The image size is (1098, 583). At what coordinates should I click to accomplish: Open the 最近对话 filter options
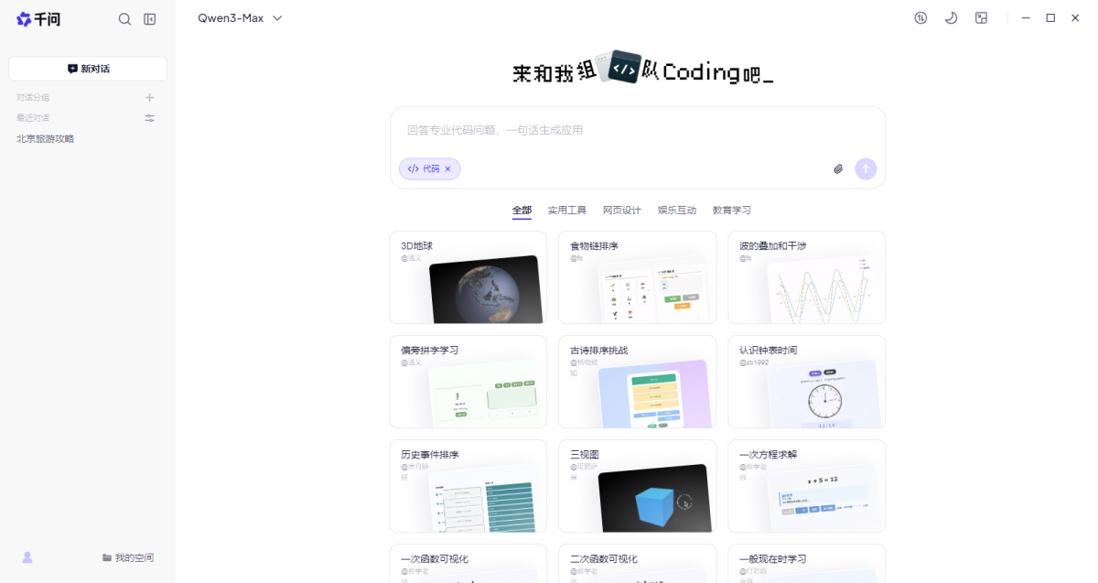coord(149,117)
